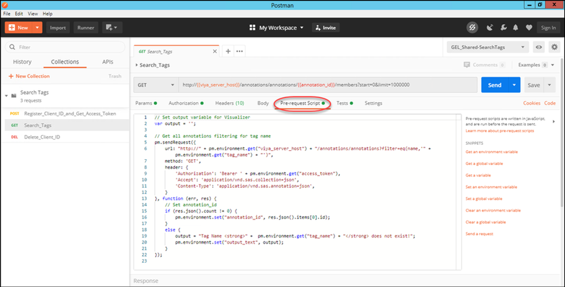565x287 pixels.
Task: Close the Search_Tags request tab
Action: 214,51
